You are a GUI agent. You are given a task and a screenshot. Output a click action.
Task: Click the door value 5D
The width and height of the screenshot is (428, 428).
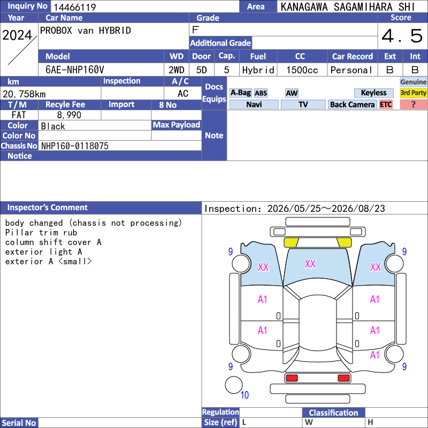pyautogui.click(x=202, y=70)
